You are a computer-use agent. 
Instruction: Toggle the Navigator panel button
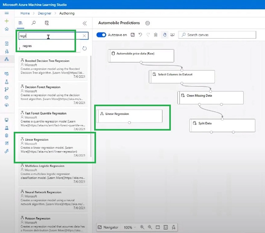(x=108, y=227)
